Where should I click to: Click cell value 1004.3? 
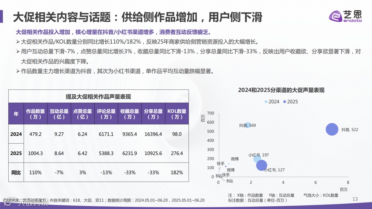[x=35, y=153]
